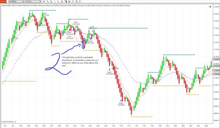
Task: Click the 5100,00 price axis label
Action: [216, 92]
